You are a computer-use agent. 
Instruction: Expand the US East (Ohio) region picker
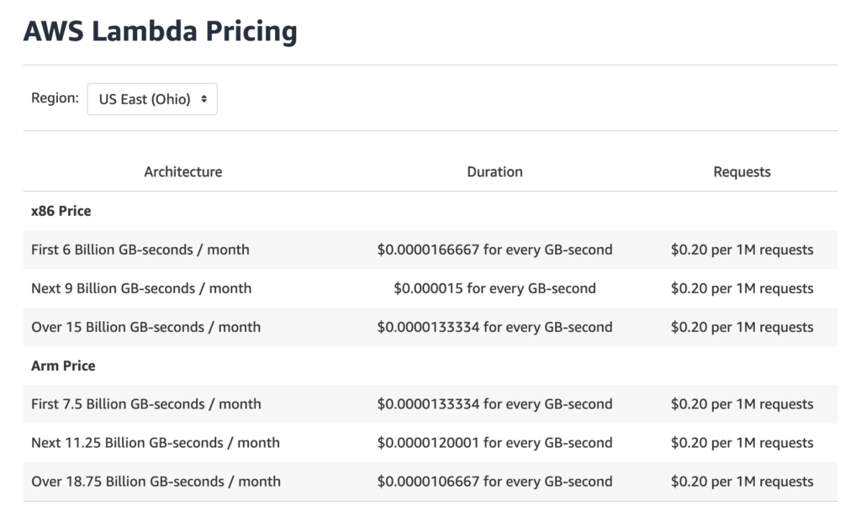[x=151, y=98]
